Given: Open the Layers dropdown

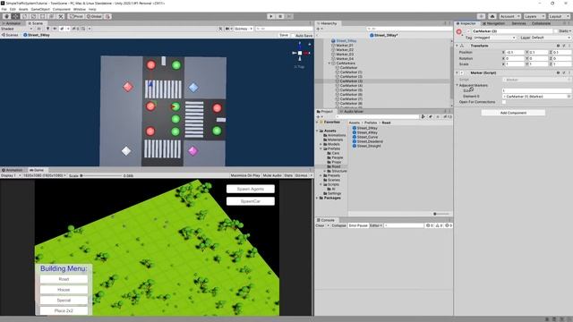Looking at the screenshot, I should 534,16.
